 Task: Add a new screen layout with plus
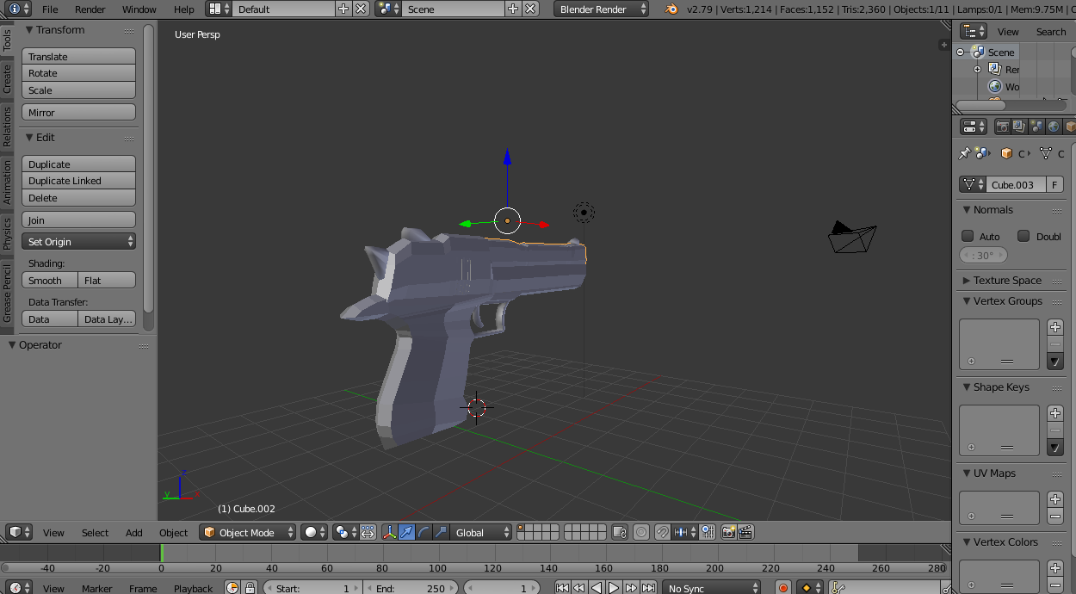click(343, 9)
